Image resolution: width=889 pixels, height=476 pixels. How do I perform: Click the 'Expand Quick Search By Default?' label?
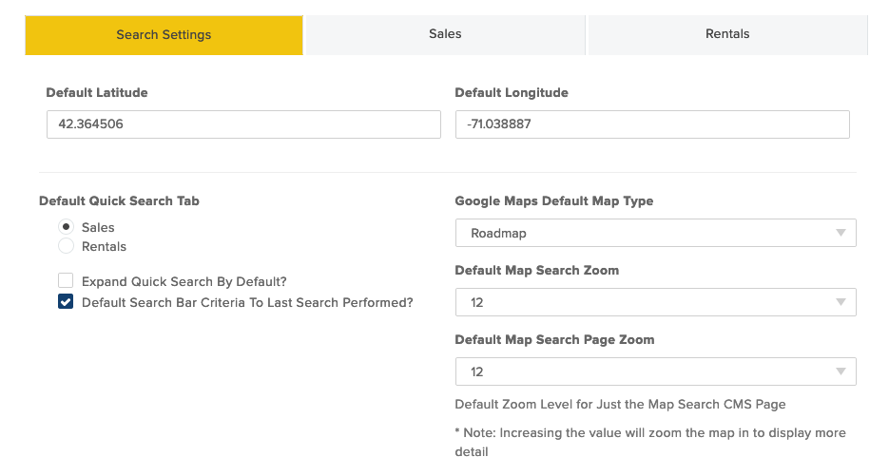click(184, 281)
